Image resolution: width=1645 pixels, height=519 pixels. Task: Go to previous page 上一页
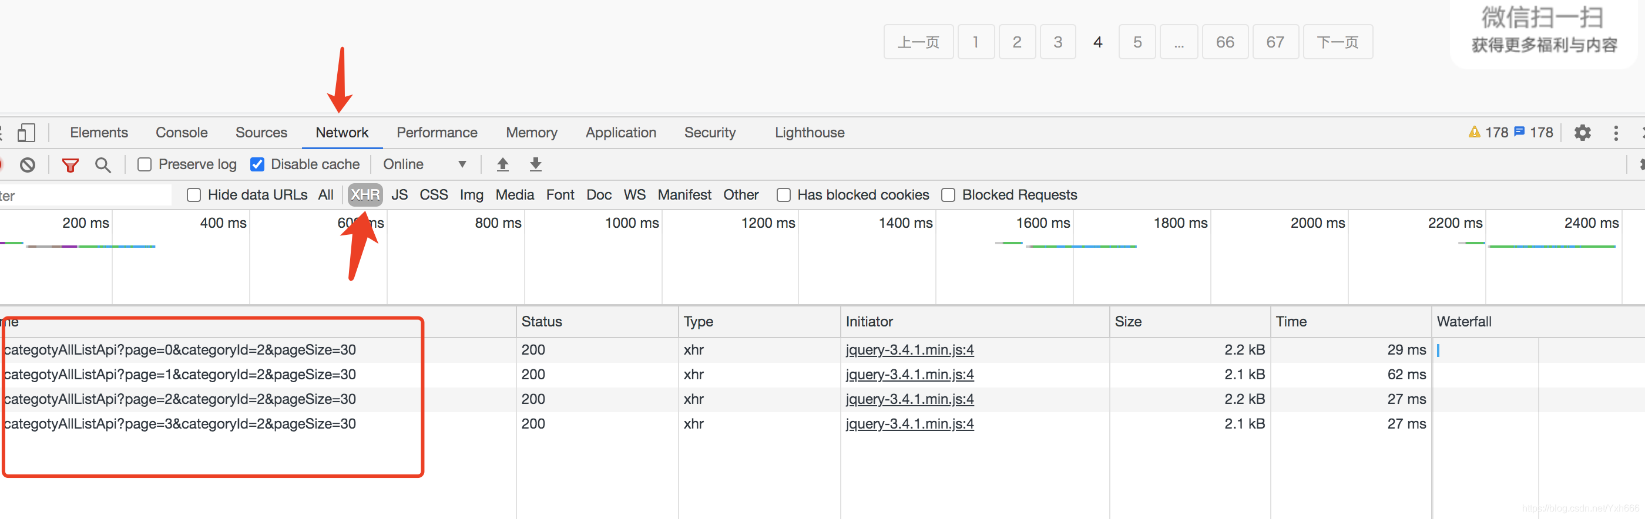[918, 42]
